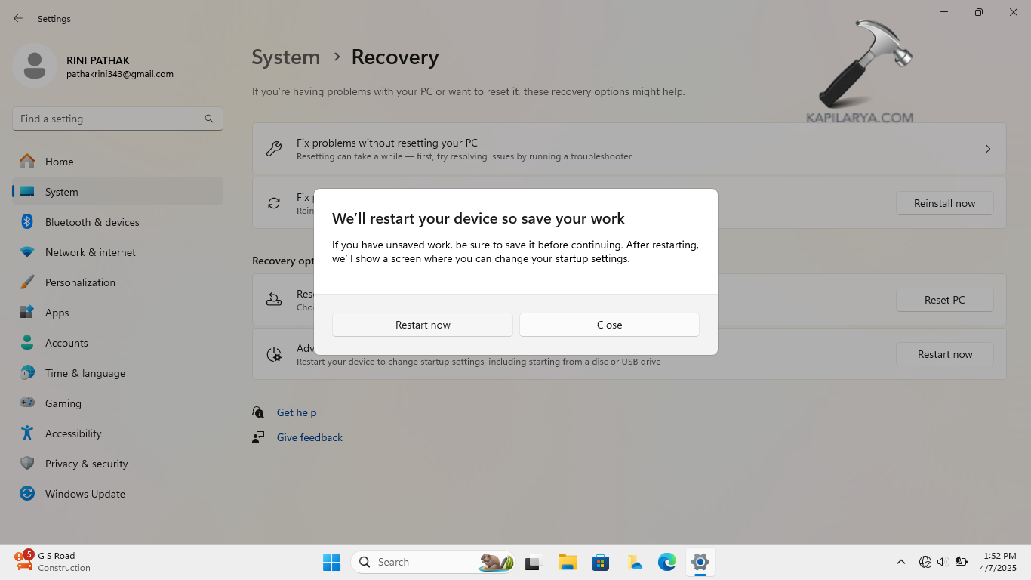
Task: Open Microsoft Edge from the taskbar
Action: click(x=666, y=562)
